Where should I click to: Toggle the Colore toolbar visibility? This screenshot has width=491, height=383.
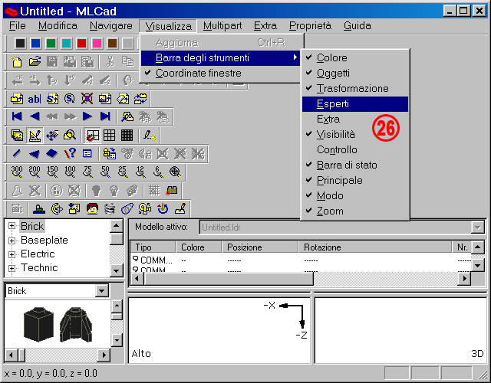coord(355,58)
